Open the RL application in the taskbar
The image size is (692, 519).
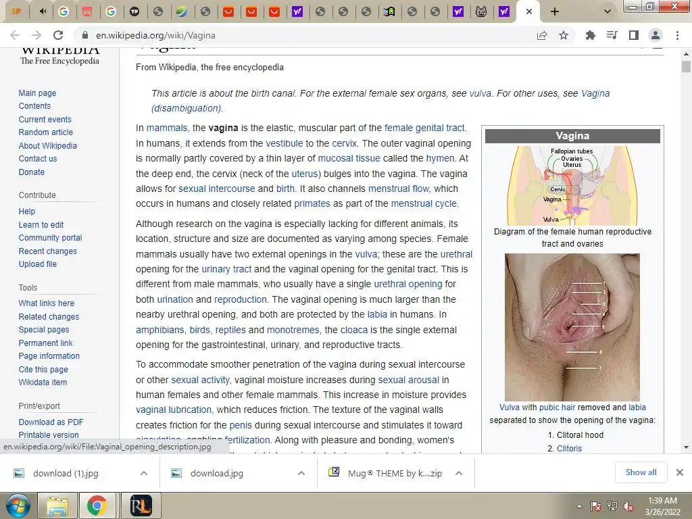click(x=141, y=505)
